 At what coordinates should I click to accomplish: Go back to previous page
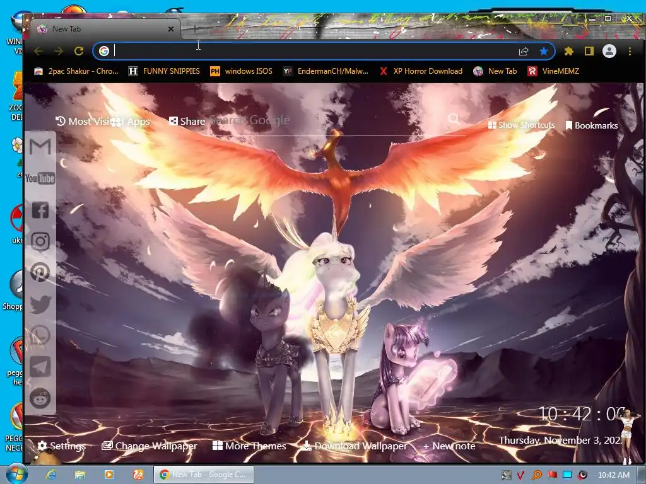point(38,51)
